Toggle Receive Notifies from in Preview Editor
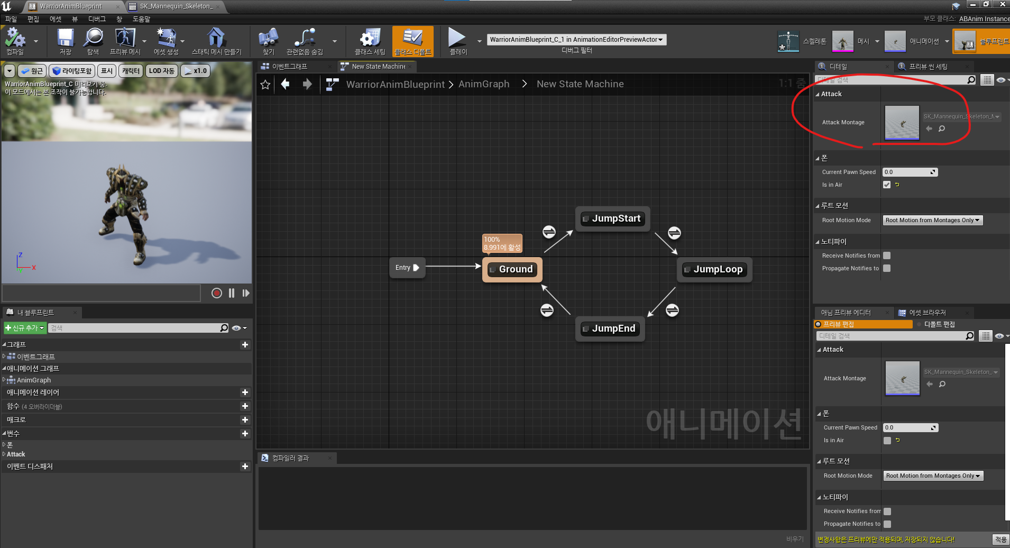Image resolution: width=1010 pixels, height=548 pixels. point(887,512)
